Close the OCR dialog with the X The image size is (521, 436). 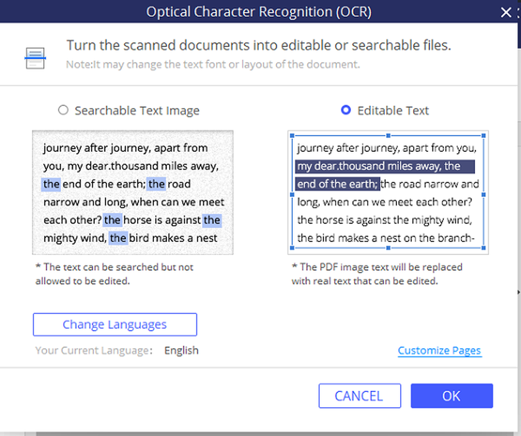505,12
